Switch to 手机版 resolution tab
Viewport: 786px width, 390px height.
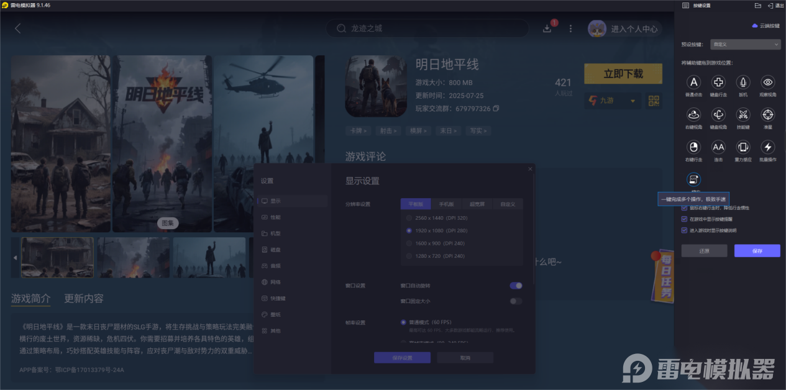tap(446, 204)
